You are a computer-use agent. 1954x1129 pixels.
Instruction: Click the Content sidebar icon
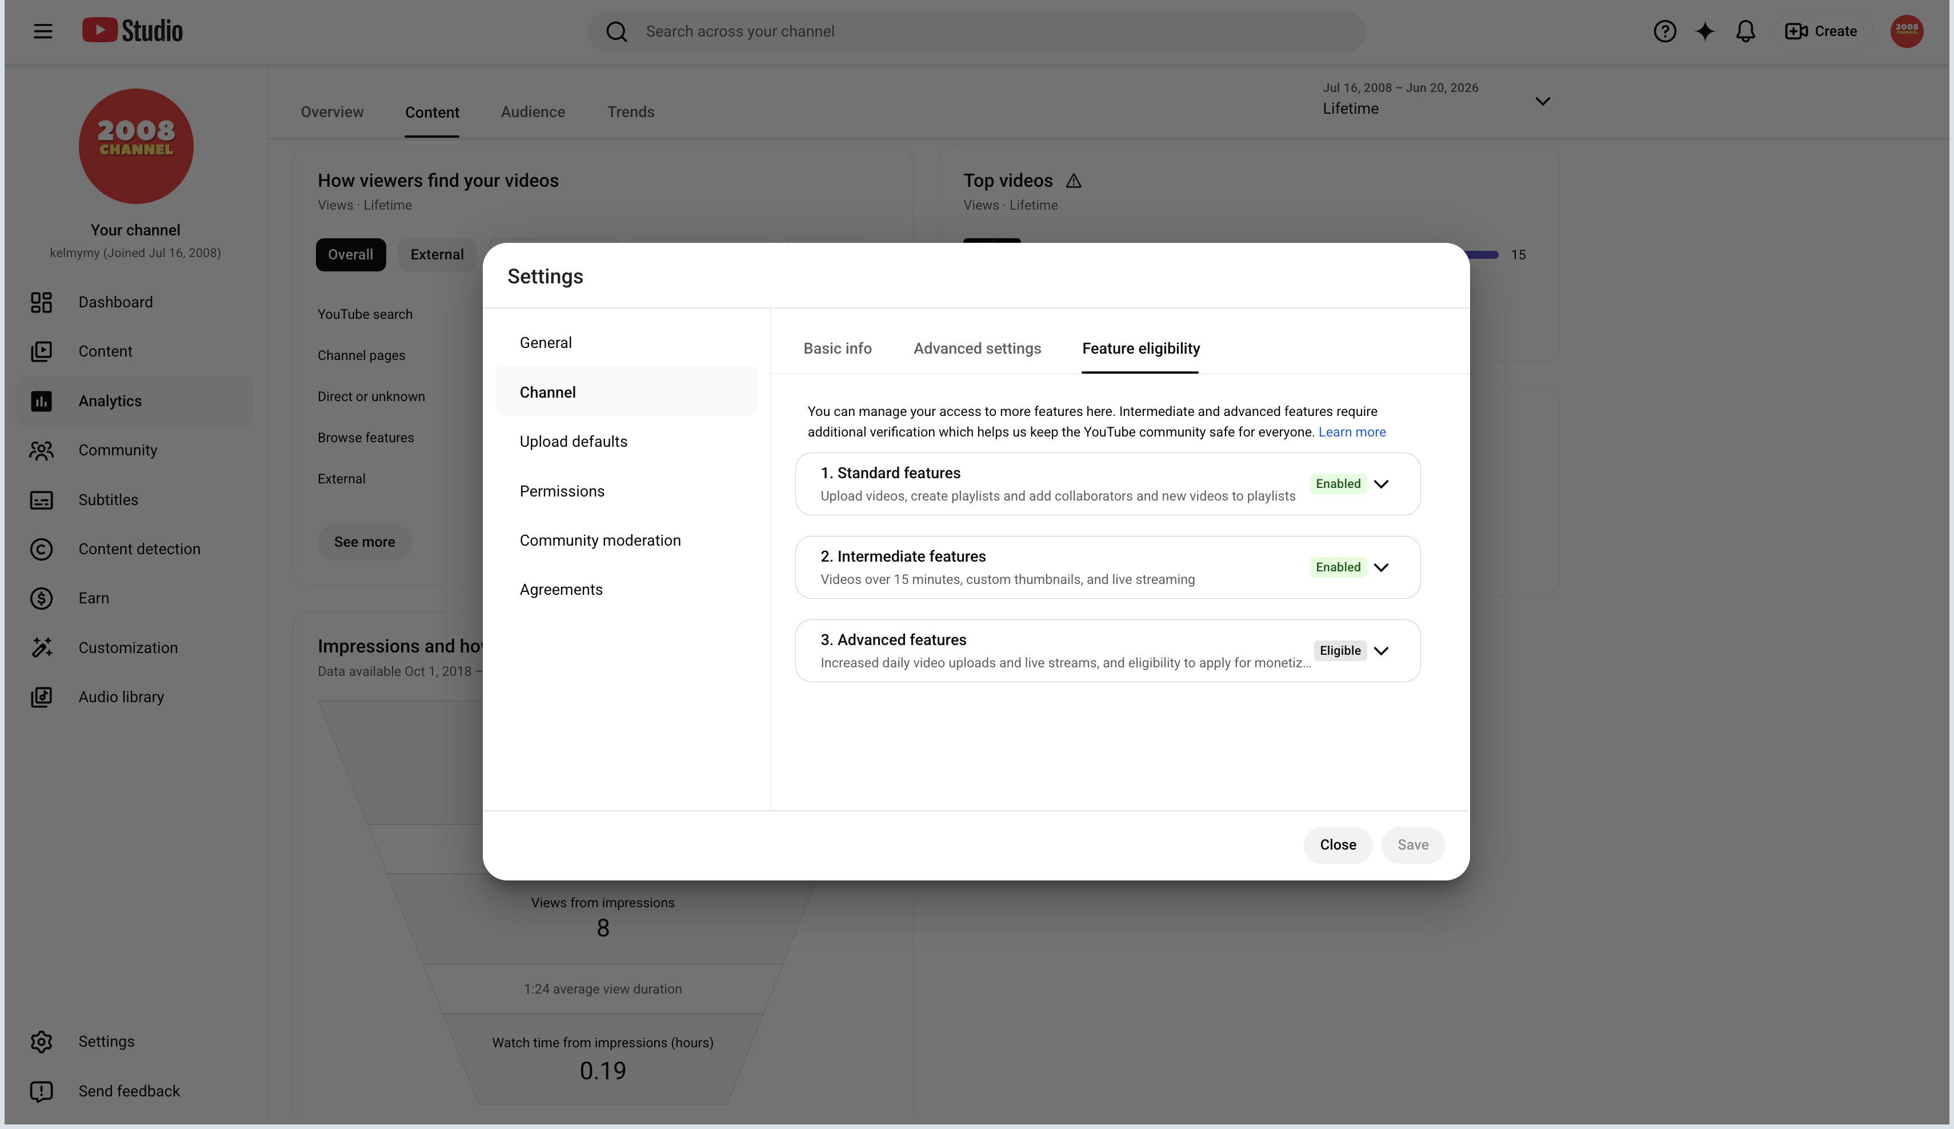41,351
